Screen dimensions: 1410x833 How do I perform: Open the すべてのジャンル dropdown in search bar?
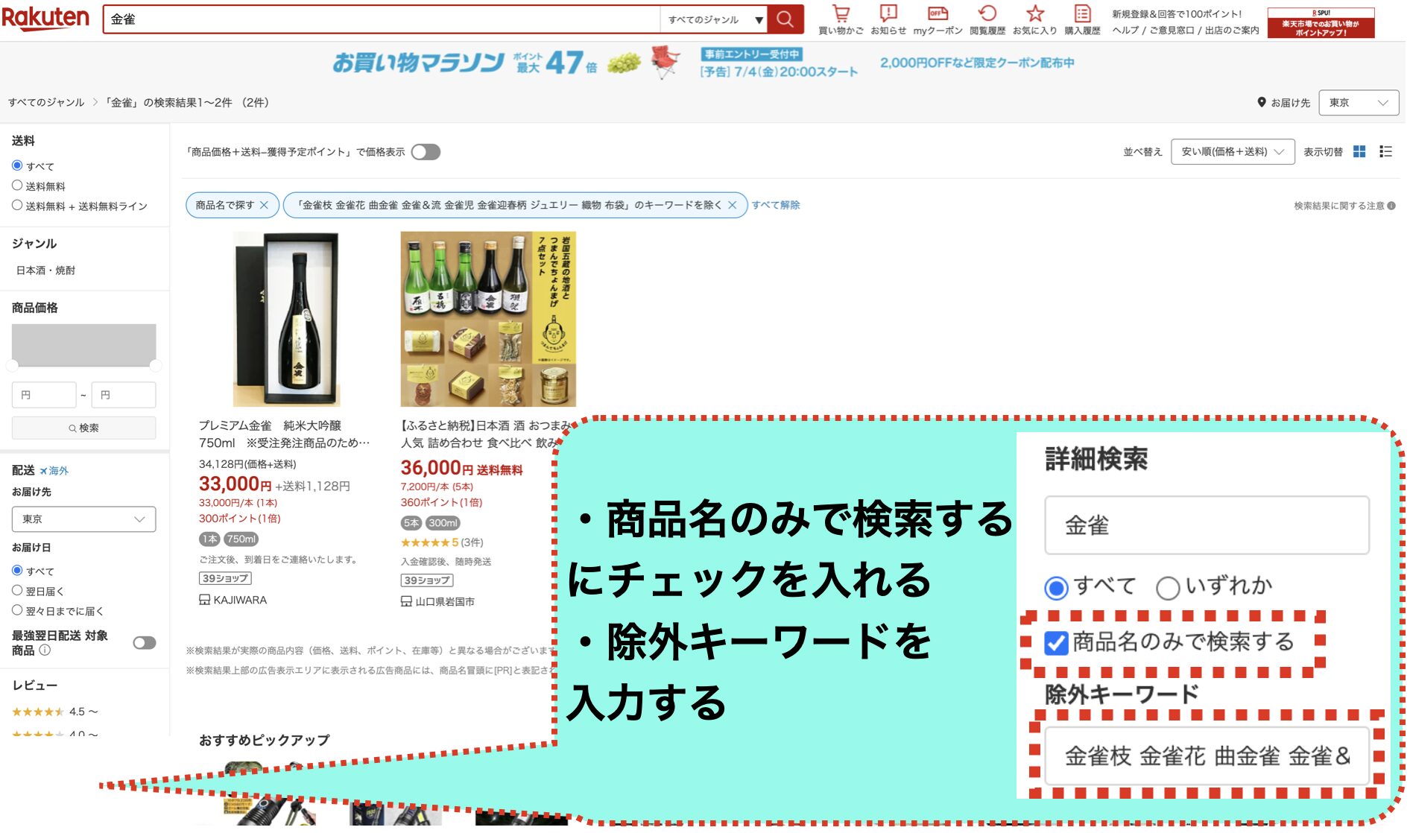click(x=714, y=19)
